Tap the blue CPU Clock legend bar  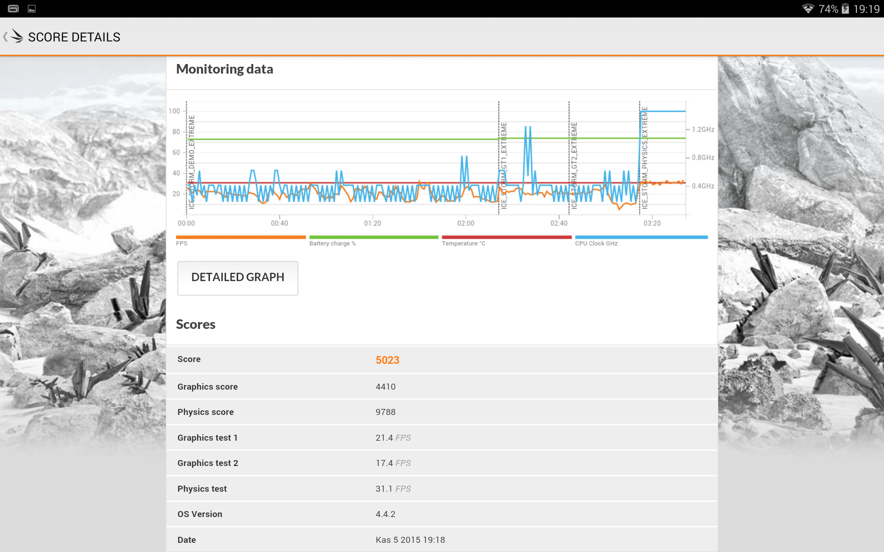[x=641, y=237]
